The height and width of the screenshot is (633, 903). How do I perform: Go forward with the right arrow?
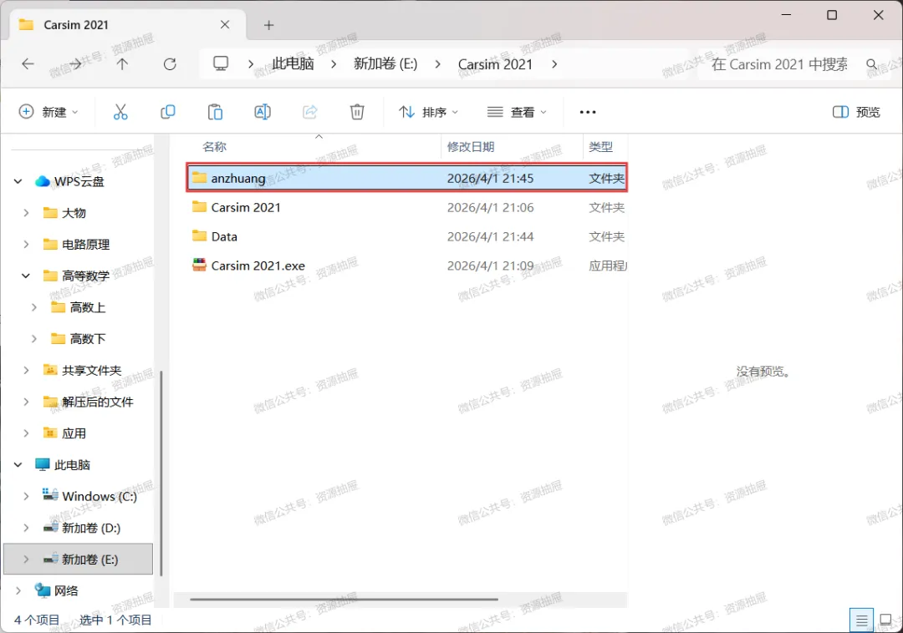[x=75, y=63]
